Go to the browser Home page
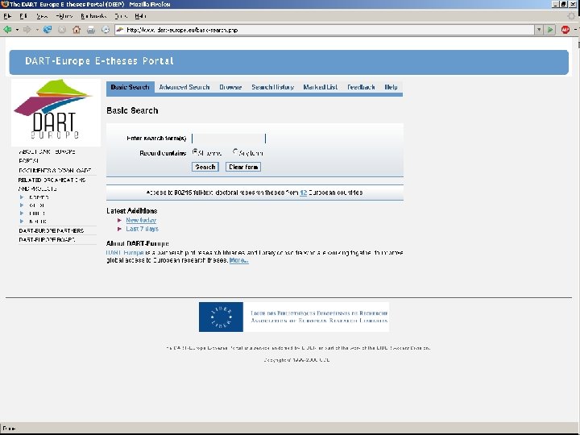 coord(77,30)
